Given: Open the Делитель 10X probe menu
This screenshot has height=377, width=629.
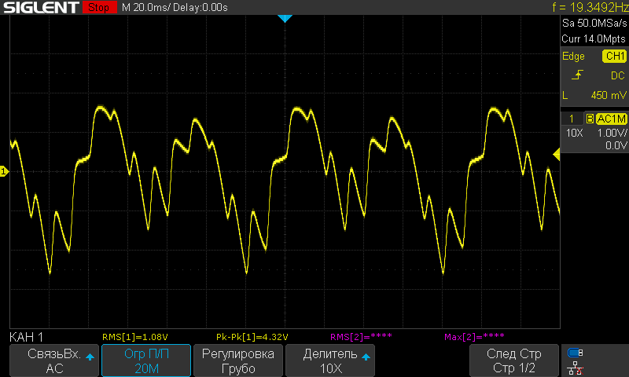Looking at the screenshot, I should pos(330,361).
